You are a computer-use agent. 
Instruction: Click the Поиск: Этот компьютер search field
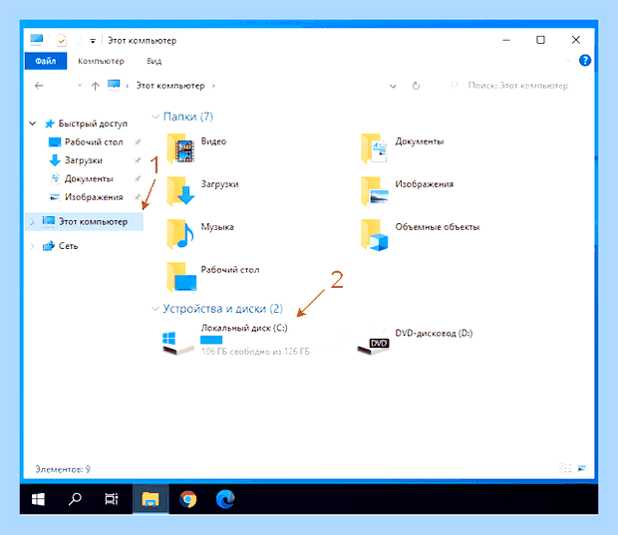pyautogui.click(x=518, y=86)
